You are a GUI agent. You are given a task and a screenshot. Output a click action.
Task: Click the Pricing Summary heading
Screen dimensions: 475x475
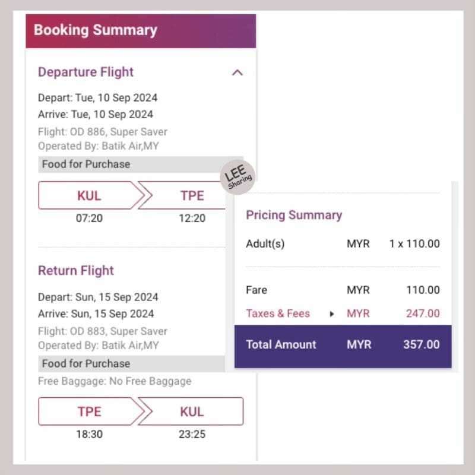(x=294, y=215)
